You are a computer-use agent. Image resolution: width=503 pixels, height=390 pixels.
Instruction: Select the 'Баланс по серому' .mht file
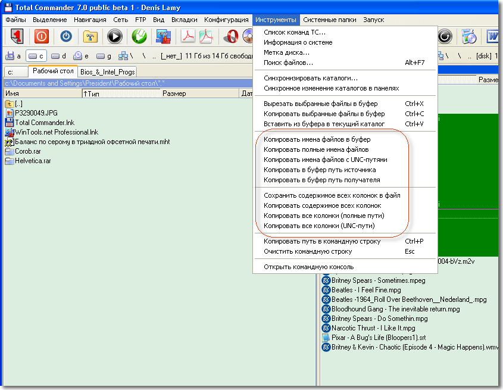[88, 142]
